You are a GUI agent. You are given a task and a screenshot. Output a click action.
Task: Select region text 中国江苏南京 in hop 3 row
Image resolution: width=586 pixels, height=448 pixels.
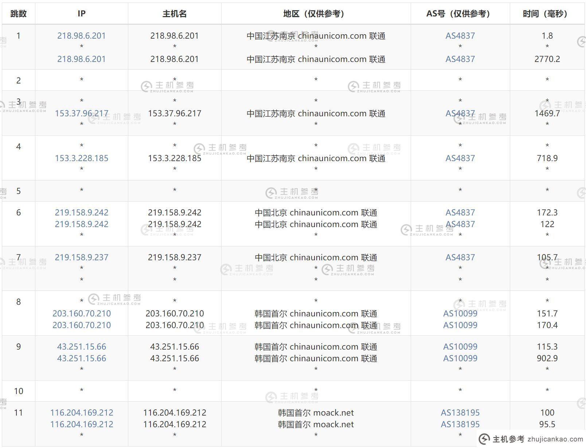pyautogui.click(x=271, y=113)
